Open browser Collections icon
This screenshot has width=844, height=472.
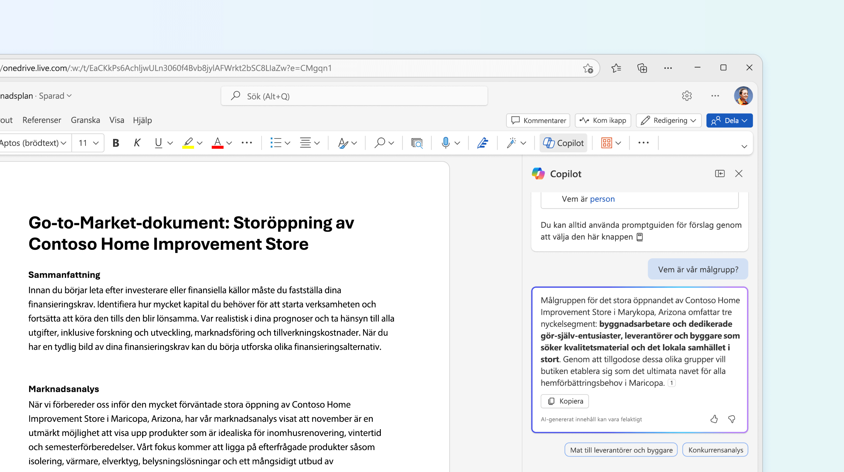tap(642, 68)
